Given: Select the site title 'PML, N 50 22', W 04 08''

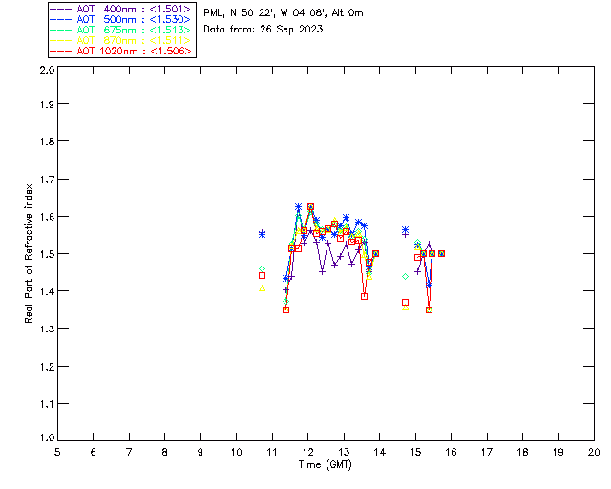Looking at the screenshot, I should coord(265,13).
